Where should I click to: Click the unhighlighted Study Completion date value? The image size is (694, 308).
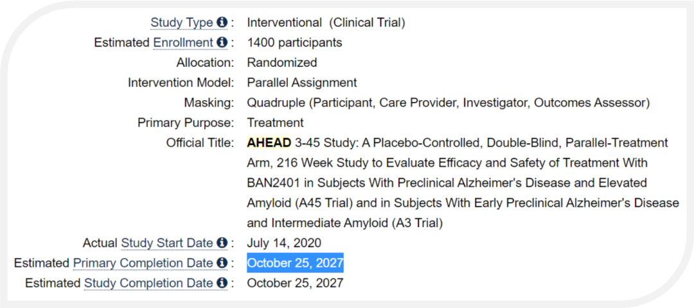pos(295,283)
